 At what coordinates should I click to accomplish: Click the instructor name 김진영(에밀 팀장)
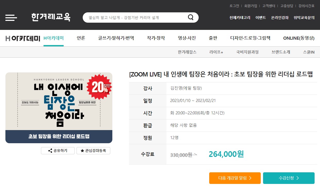[186, 88]
